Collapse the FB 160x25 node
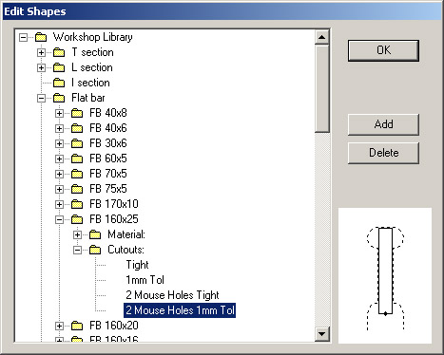This screenshot has width=444, height=355. tap(59, 219)
